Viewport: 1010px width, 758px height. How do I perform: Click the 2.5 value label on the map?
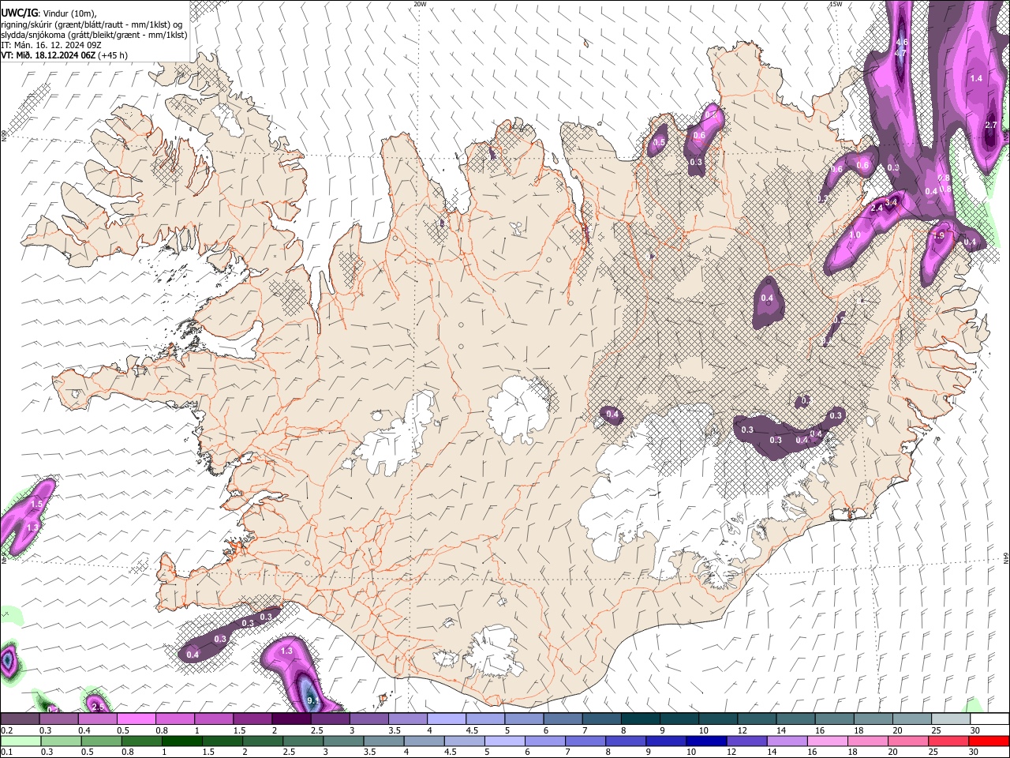(x=97, y=706)
